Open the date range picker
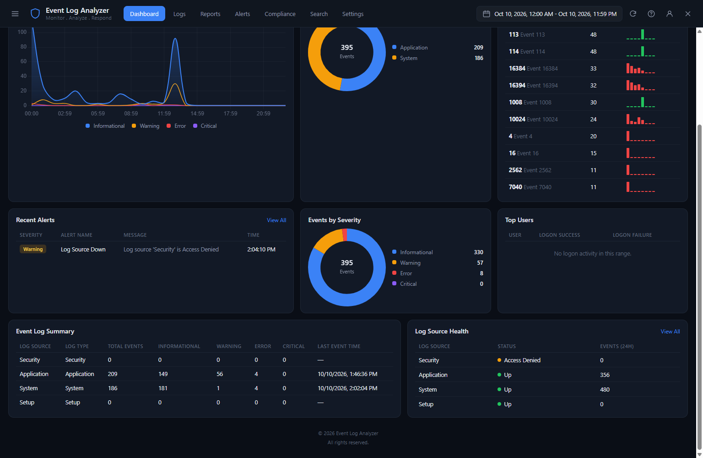This screenshot has height=458, width=703. pyautogui.click(x=549, y=14)
